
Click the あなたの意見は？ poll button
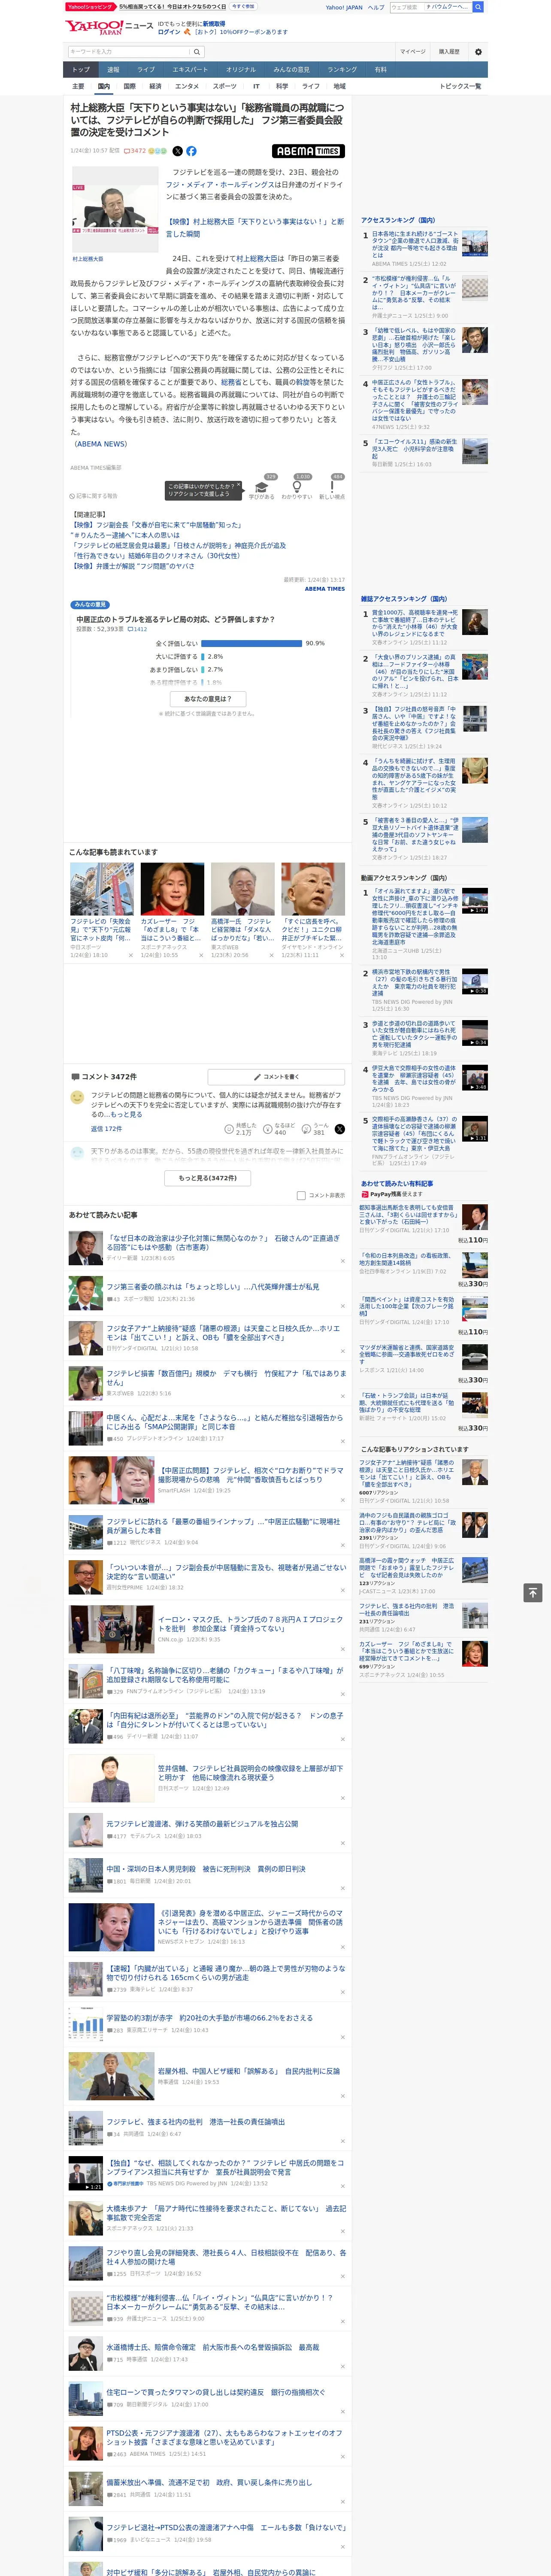[208, 699]
